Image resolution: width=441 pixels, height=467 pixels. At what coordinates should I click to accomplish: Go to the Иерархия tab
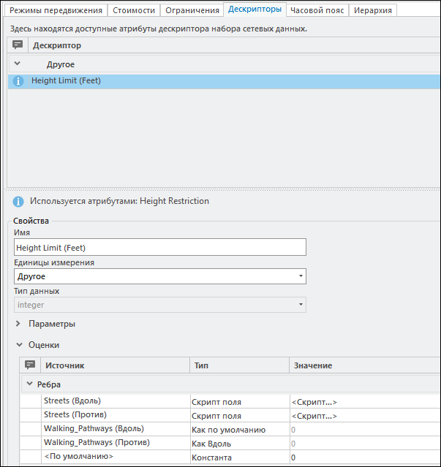[373, 10]
